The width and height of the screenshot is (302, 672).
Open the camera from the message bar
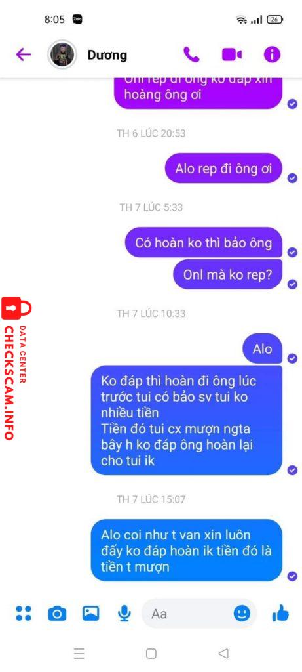(57, 614)
